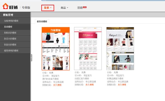The height and width of the screenshot is (101, 165).
Task: Click 动感红官方模板 template name
Action: (x=82, y=79)
